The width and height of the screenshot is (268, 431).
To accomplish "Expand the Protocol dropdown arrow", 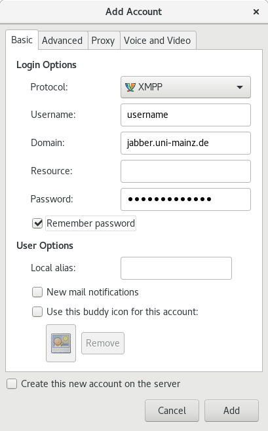I will (240, 87).
